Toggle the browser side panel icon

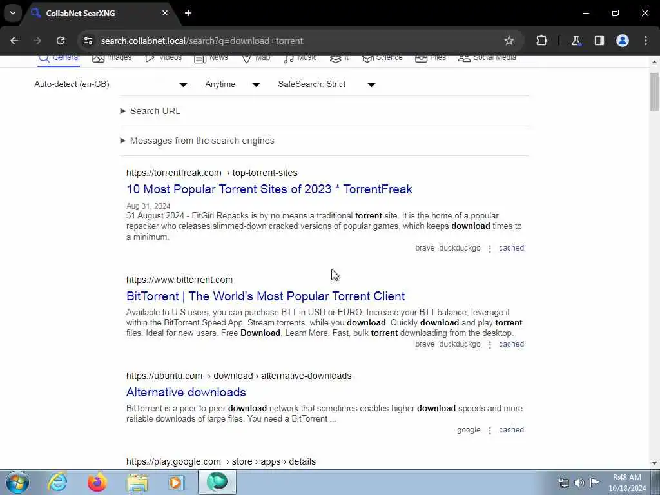click(x=599, y=41)
